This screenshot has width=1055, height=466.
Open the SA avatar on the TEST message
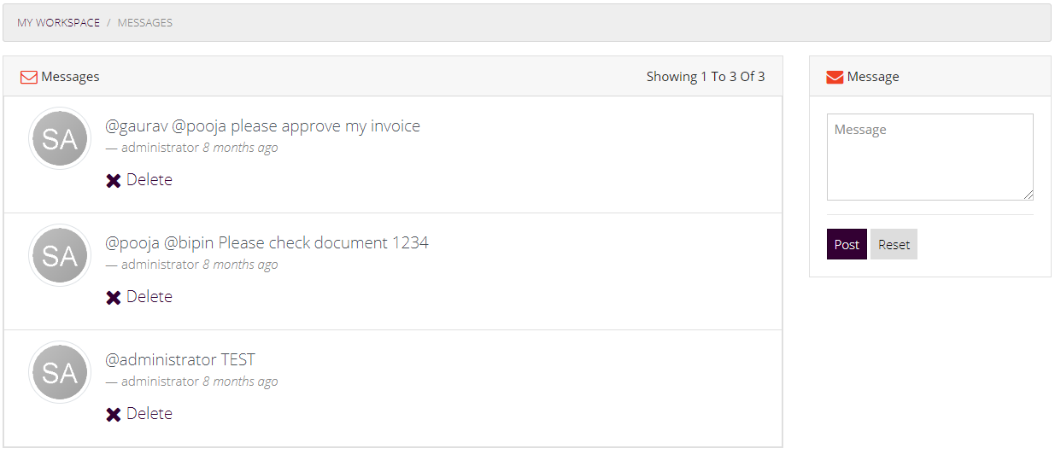pos(60,372)
